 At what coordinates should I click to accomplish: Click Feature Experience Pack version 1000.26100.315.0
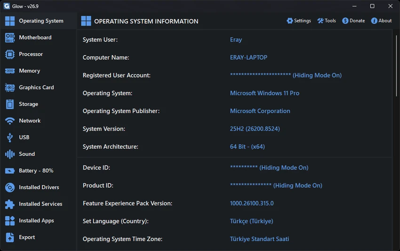click(x=252, y=203)
